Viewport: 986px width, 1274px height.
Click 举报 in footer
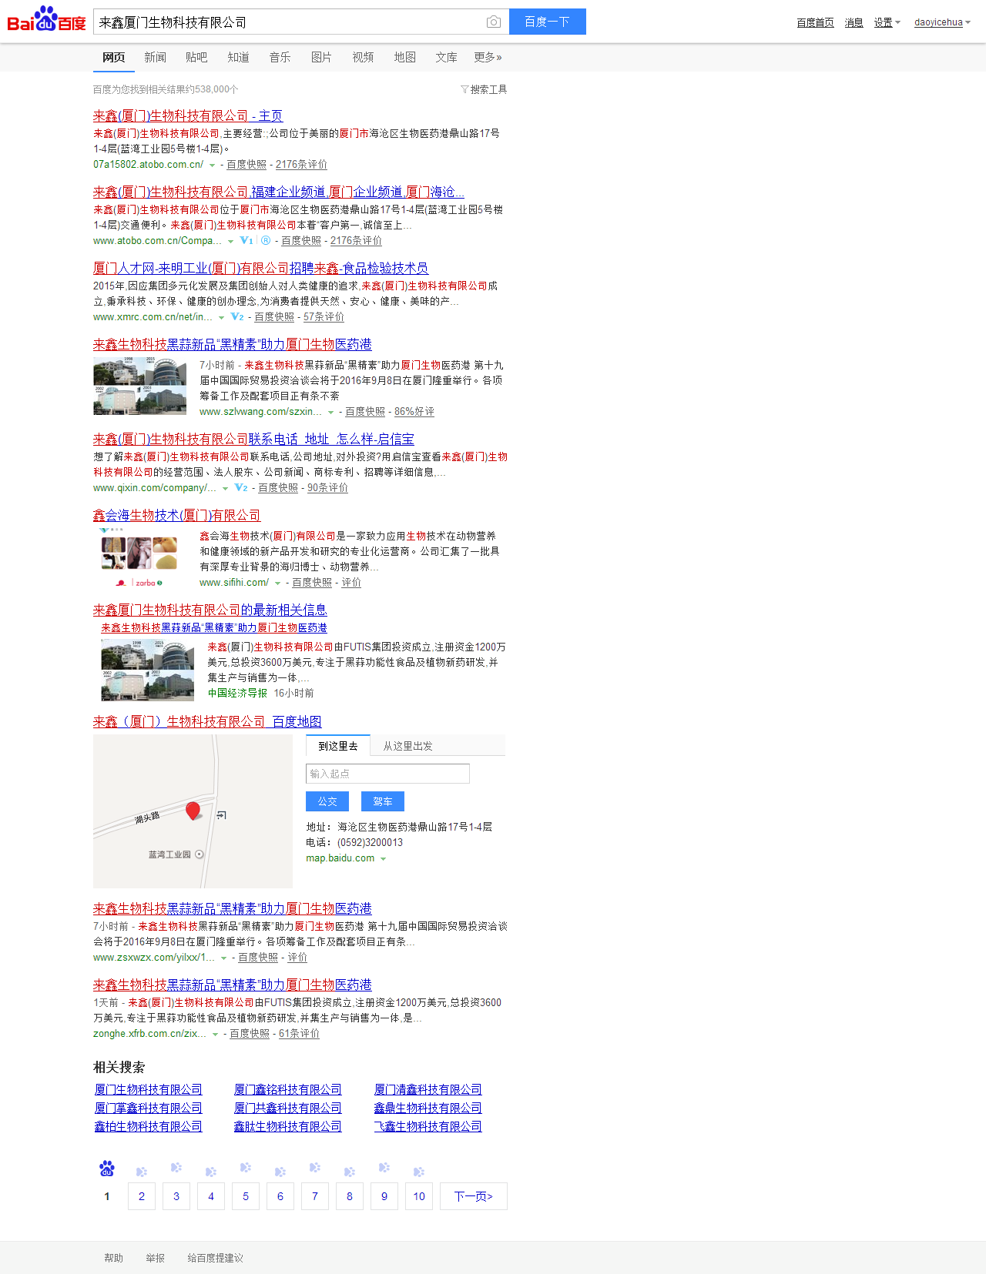156,1258
